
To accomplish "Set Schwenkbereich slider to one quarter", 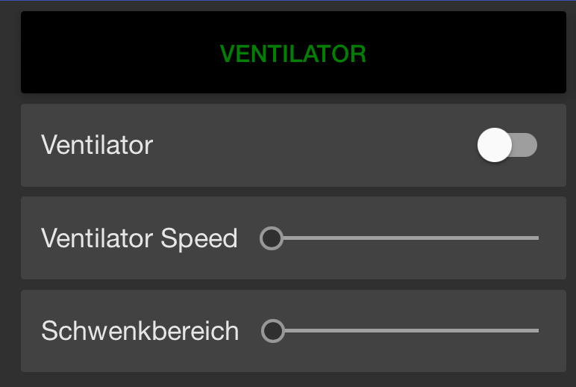I will tap(339, 330).
